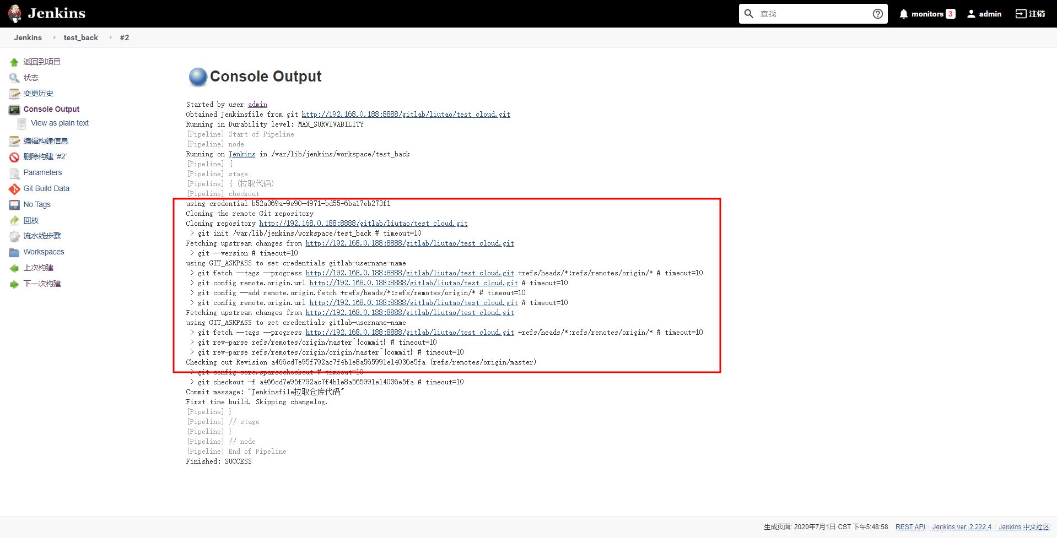This screenshot has height=538, width=1057.
Task: Open the No Tags page
Action: click(x=37, y=204)
